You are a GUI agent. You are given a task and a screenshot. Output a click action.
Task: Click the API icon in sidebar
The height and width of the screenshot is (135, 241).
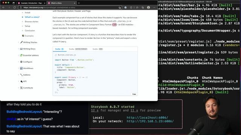(21, 81)
